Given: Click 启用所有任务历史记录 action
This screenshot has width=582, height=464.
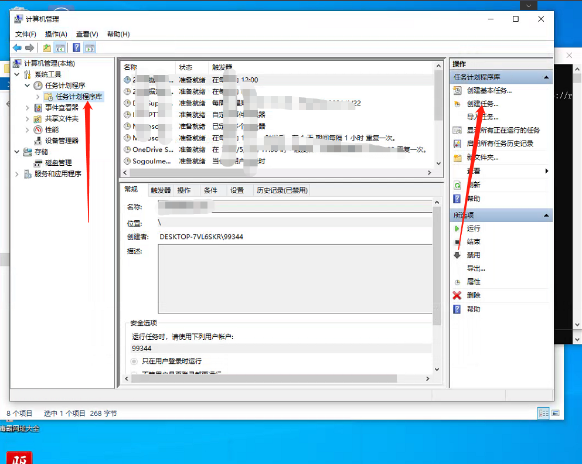Looking at the screenshot, I should click(499, 144).
